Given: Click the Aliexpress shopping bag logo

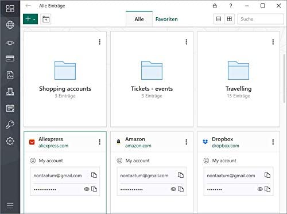Looking at the screenshot, I should 32,142.
